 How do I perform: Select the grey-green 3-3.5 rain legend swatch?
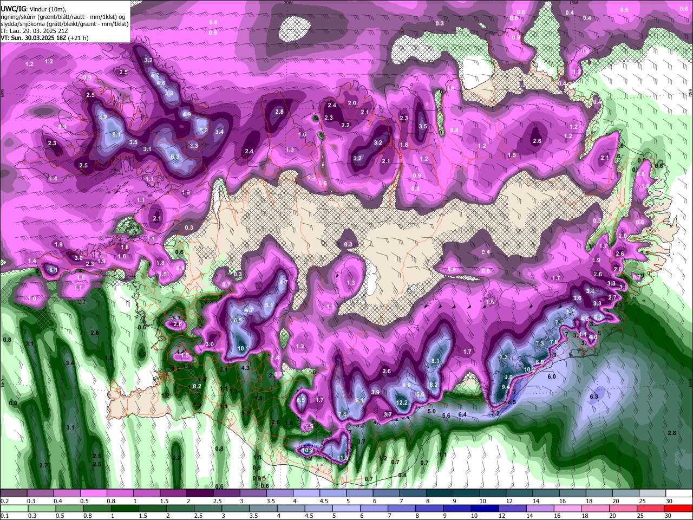(x=236, y=508)
